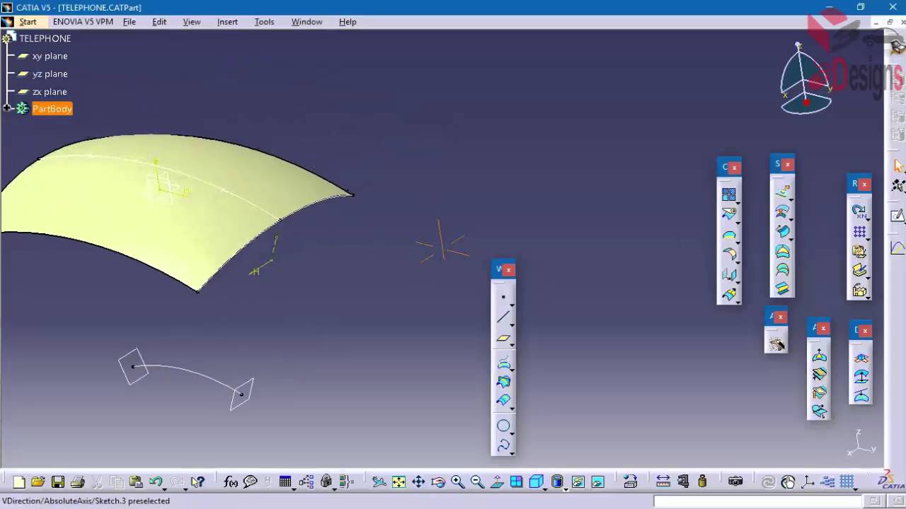Select the Circle tool in Wireframe toolbar
The height and width of the screenshot is (509, 906).
click(x=503, y=426)
